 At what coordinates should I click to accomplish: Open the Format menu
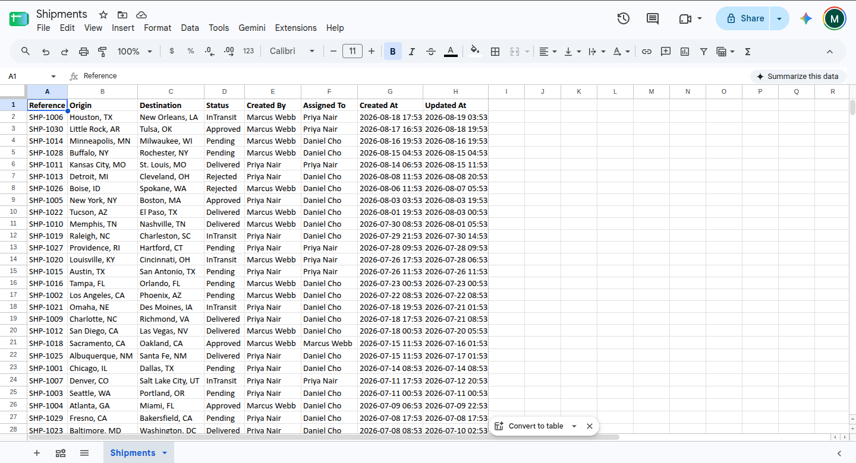(x=158, y=28)
